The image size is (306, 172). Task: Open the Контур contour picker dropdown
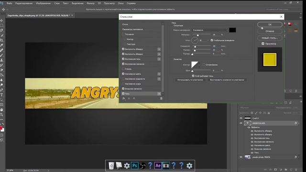pos(199,65)
